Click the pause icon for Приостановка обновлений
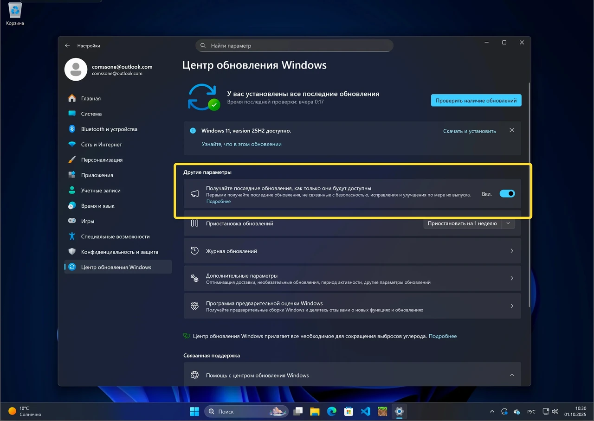 (x=195, y=223)
